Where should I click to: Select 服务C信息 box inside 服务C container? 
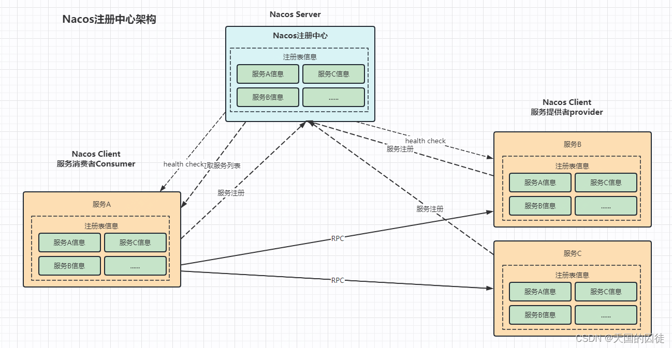tap(606, 292)
